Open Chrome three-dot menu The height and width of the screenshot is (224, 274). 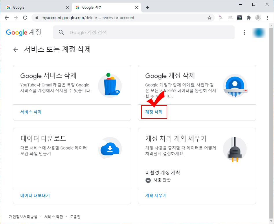tap(267, 18)
